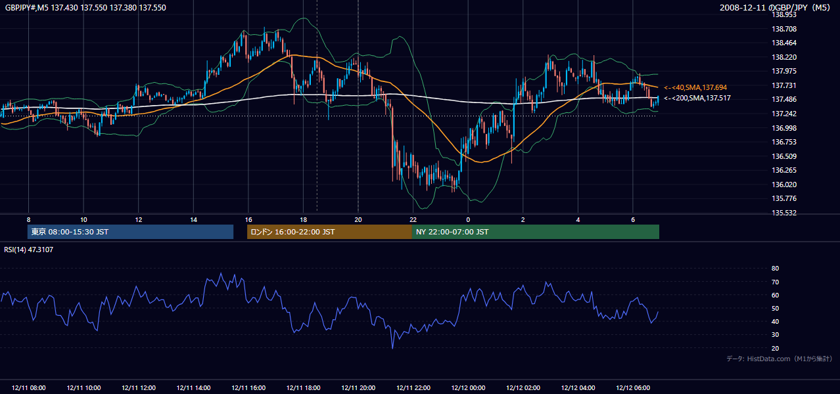Viewport: 840px width, 394px height.
Task: Click the RSI(14) 47.3107 indicator label
Action: point(29,250)
